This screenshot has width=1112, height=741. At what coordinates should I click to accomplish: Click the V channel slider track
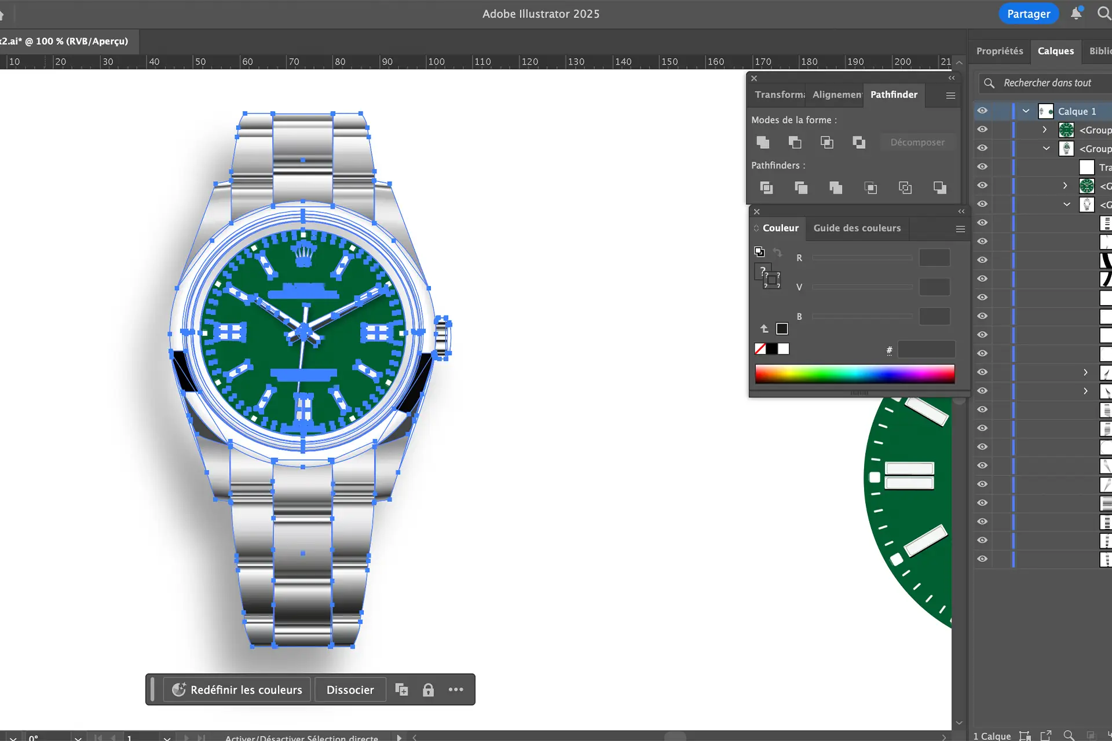(x=862, y=287)
